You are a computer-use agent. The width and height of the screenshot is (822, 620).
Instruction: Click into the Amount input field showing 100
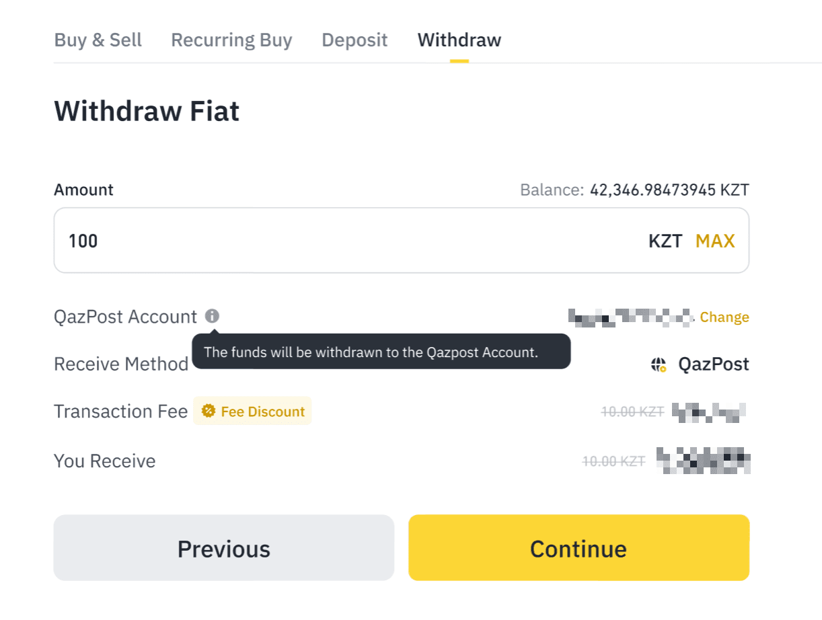(336, 241)
